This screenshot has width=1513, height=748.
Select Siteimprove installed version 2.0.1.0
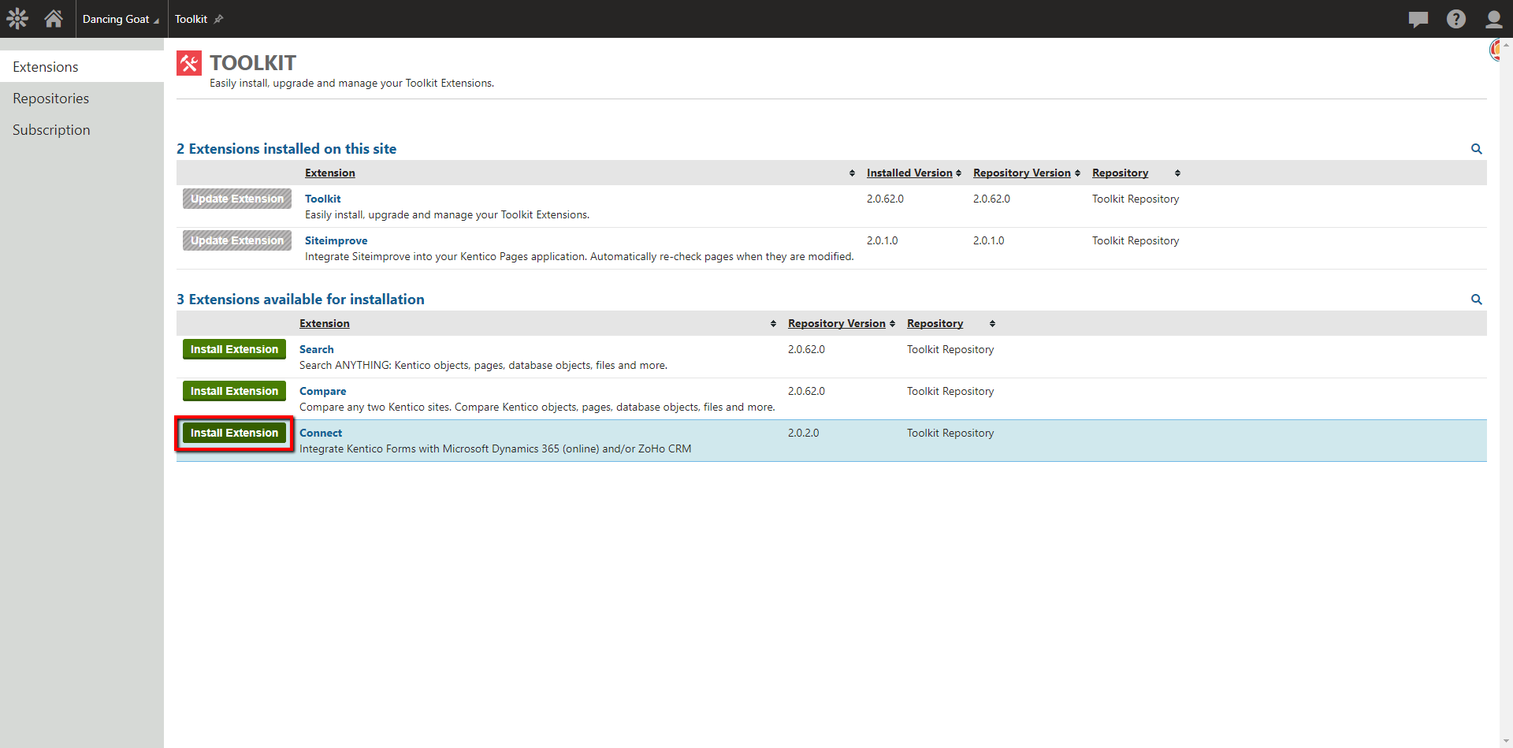pyautogui.click(x=882, y=240)
